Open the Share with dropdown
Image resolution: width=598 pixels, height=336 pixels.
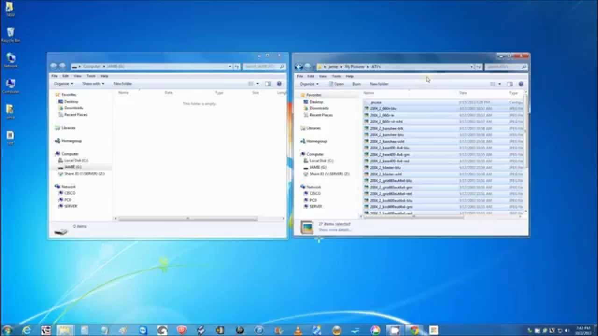point(93,84)
